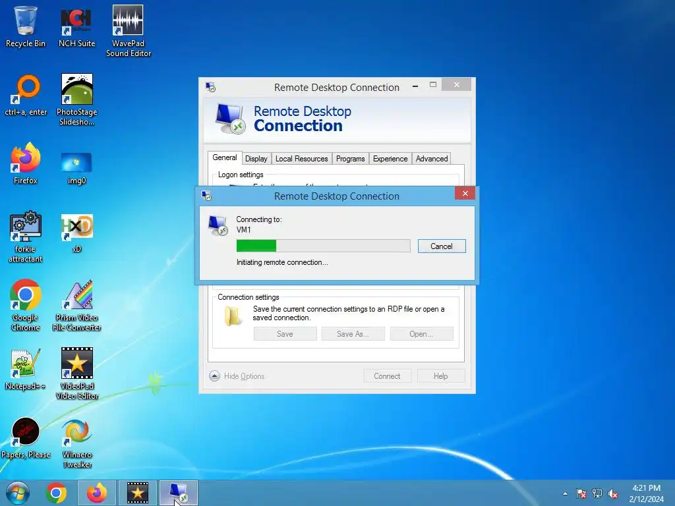Close the connecting progress dialog
675x506 pixels.
pos(465,193)
